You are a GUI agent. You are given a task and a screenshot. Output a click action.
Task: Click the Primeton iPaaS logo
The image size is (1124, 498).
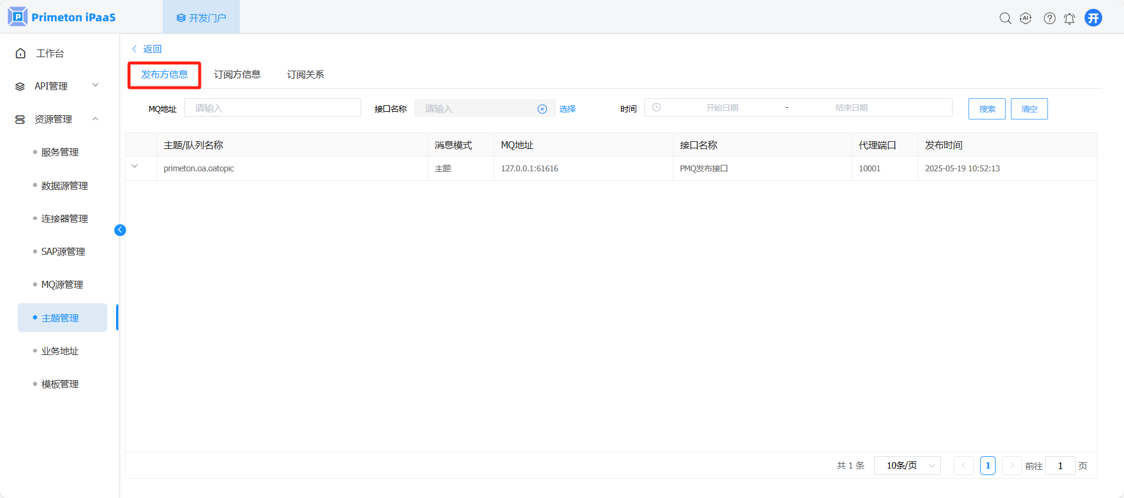[x=62, y=17]
